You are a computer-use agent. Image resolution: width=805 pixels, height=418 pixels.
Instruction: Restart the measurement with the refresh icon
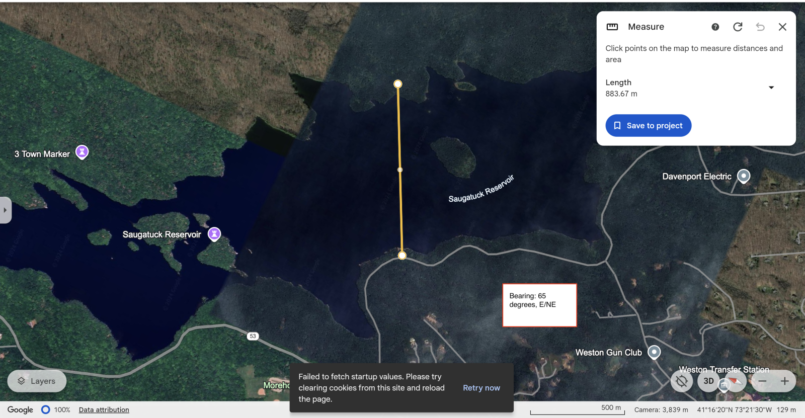[738, 27]
